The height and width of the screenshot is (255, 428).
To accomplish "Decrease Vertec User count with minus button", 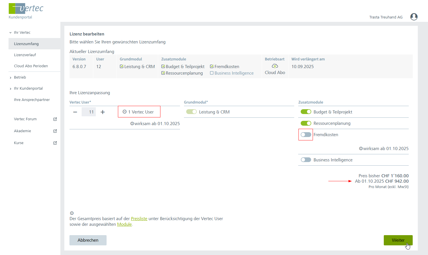I will 75,112.
